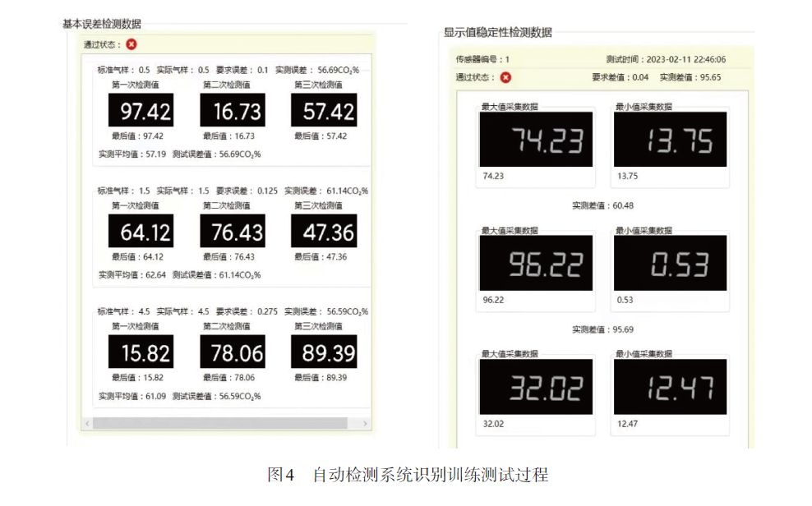
Task: Click the 最后值：47.36 label
Action: 321,257
